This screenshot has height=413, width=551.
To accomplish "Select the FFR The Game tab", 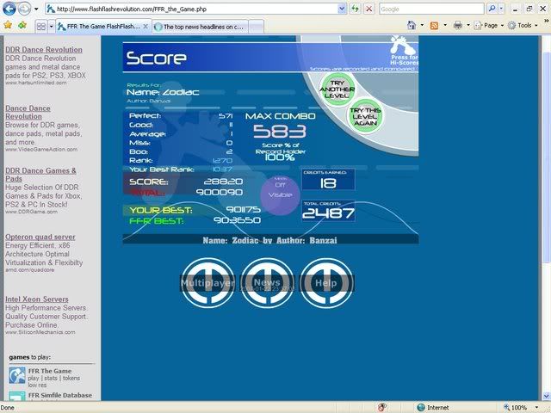I will tap(103, 26).
